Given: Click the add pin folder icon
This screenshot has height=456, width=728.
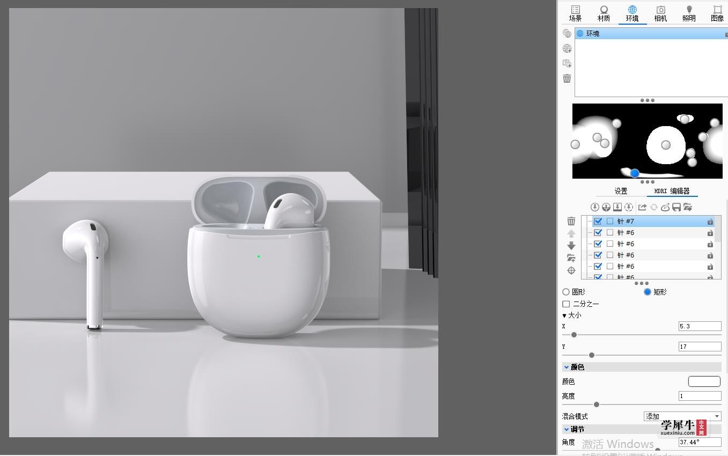Looking at the screenshot, I should point(571,258).
